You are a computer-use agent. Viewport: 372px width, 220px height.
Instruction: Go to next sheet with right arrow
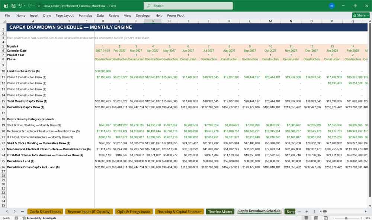(15, 211)
